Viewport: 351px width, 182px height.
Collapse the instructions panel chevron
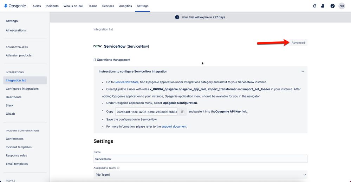click(x=303, y=72)
